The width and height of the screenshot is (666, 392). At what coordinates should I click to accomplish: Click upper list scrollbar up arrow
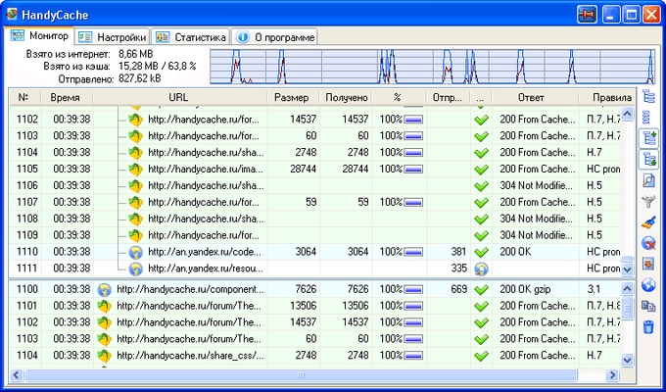(x=628, y=114)
